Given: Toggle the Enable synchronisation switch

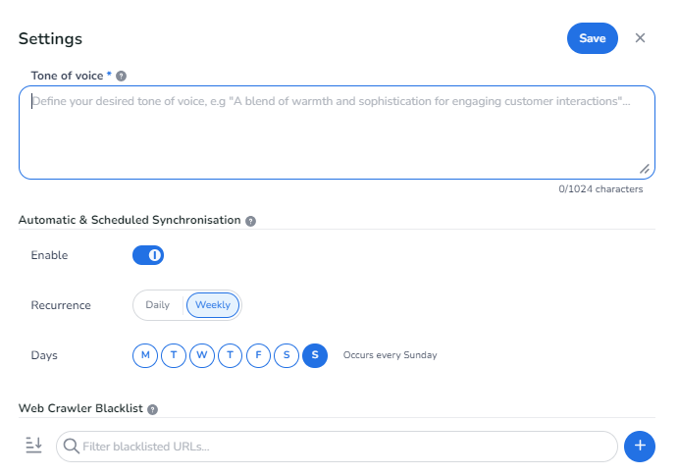Looking at the screenshot, I should coord(148,255).
